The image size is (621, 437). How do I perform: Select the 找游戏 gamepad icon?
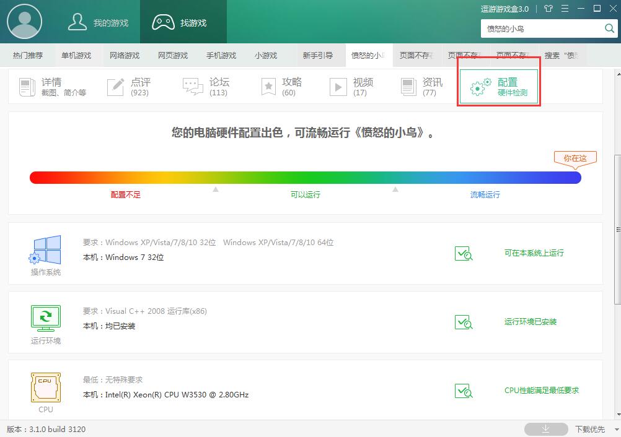162,21
